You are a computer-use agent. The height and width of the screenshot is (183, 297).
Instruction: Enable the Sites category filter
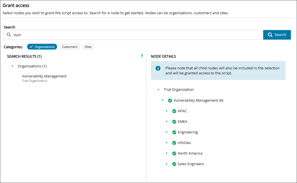tap(88, 47)
